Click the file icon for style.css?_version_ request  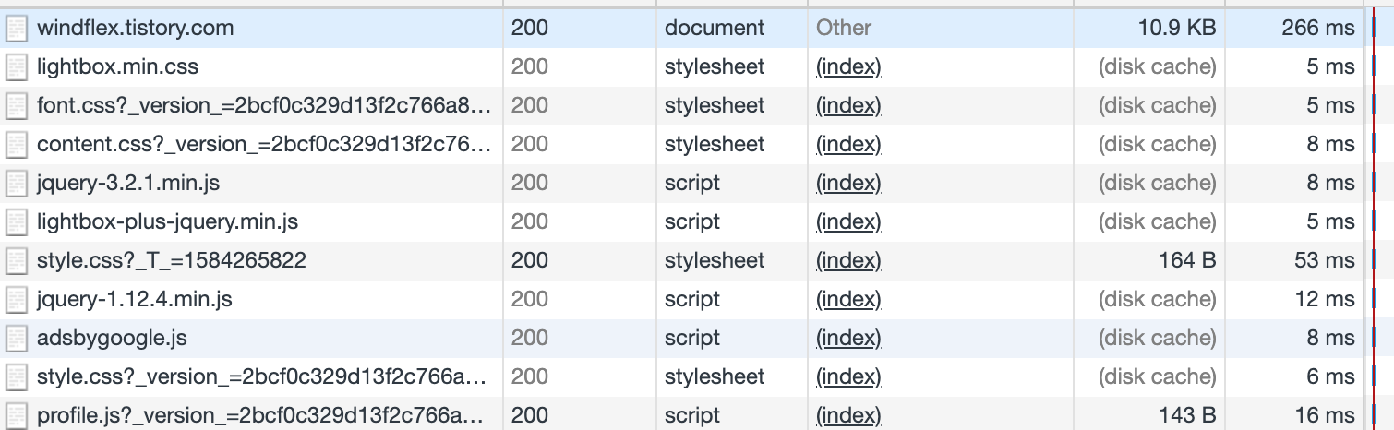16,377
